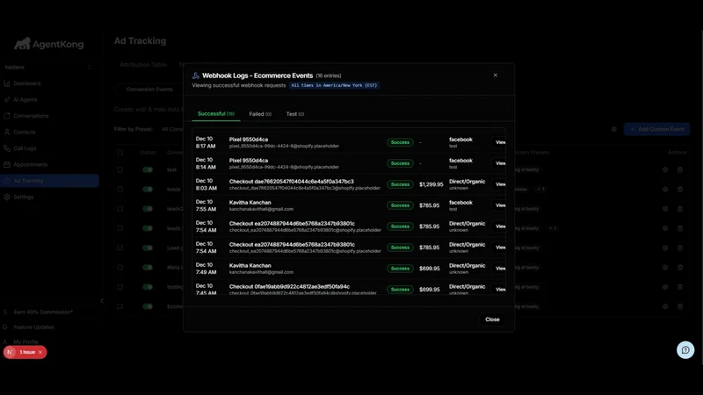View the $1,299.95 checkout entry
Image resolution: width=703 pixels, height=395 pixels.
[499, 184]
